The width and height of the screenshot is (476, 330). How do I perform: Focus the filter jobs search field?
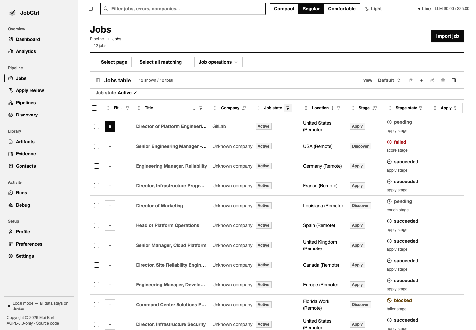(x=183, y=9)
